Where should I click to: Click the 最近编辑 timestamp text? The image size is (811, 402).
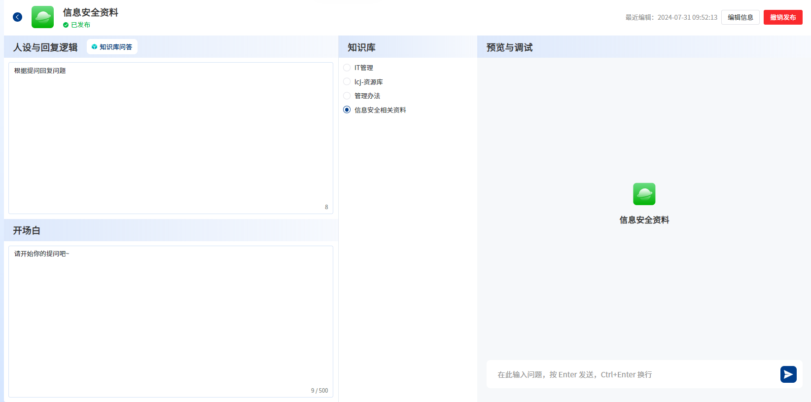(x=671, y=17)
